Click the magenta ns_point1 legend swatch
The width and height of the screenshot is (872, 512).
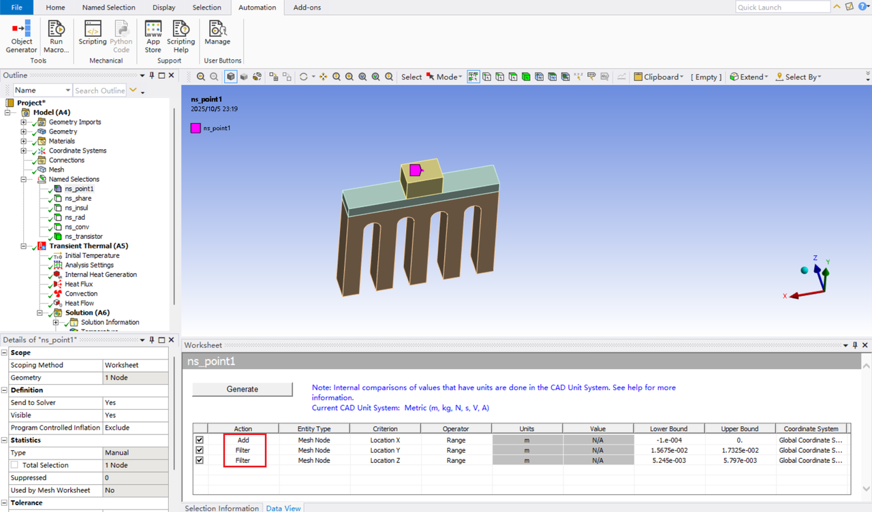pos(196,128)
